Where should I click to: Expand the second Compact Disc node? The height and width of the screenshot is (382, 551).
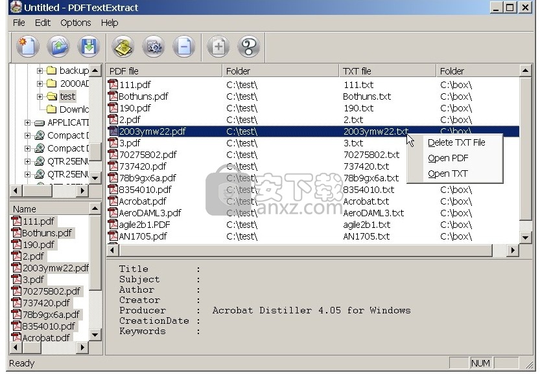pos(27,148)
